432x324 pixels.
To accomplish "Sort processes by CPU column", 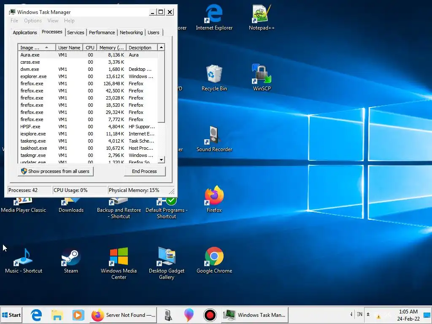I will click(x=90, y=48).
